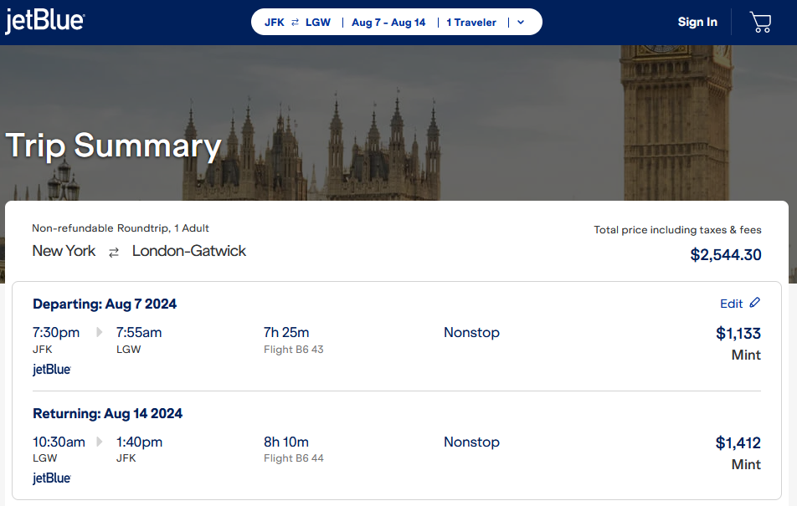Click the Sign In link

point(697,23)
